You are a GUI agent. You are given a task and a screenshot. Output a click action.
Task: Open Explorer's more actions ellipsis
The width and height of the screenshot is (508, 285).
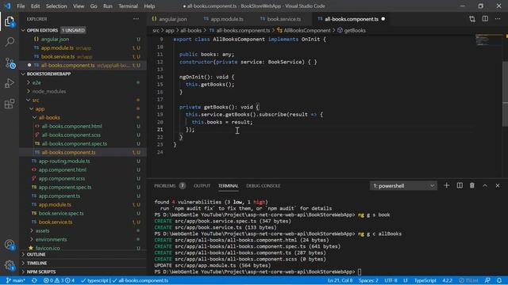pyautogui.click(x=136, y=19)
